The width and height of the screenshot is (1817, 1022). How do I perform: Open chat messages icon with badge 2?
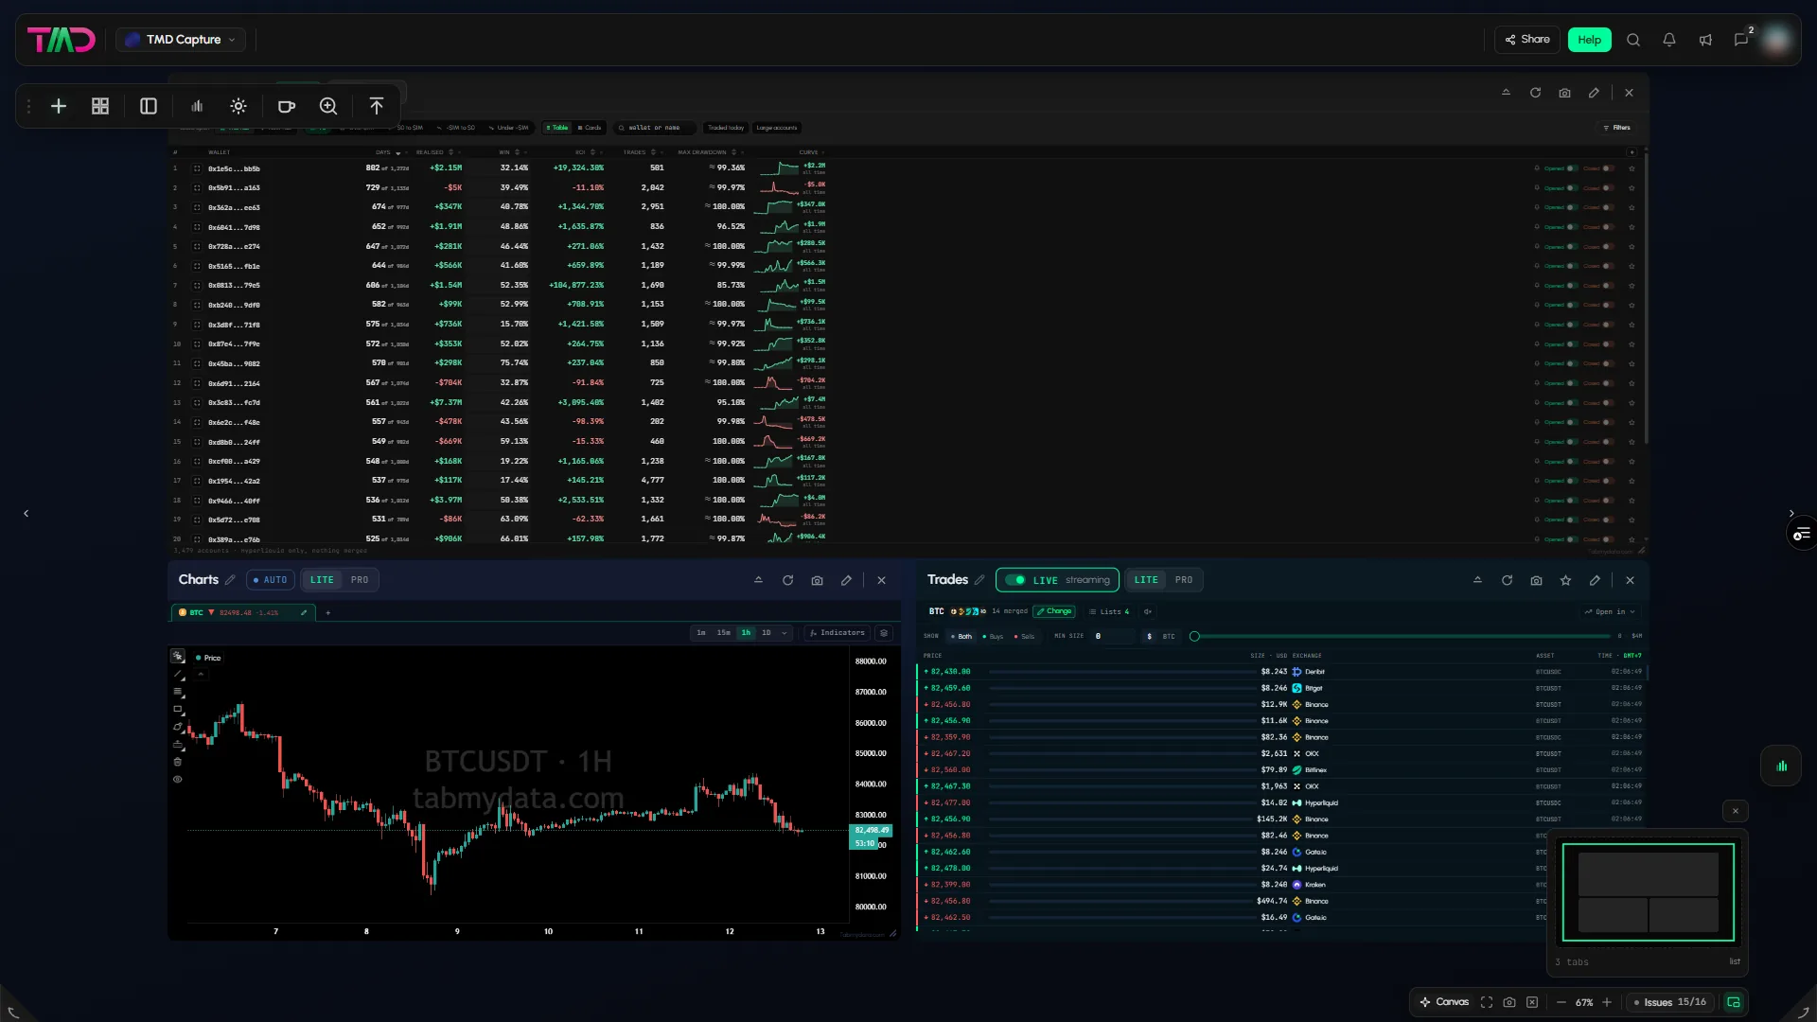[1742, 39]
